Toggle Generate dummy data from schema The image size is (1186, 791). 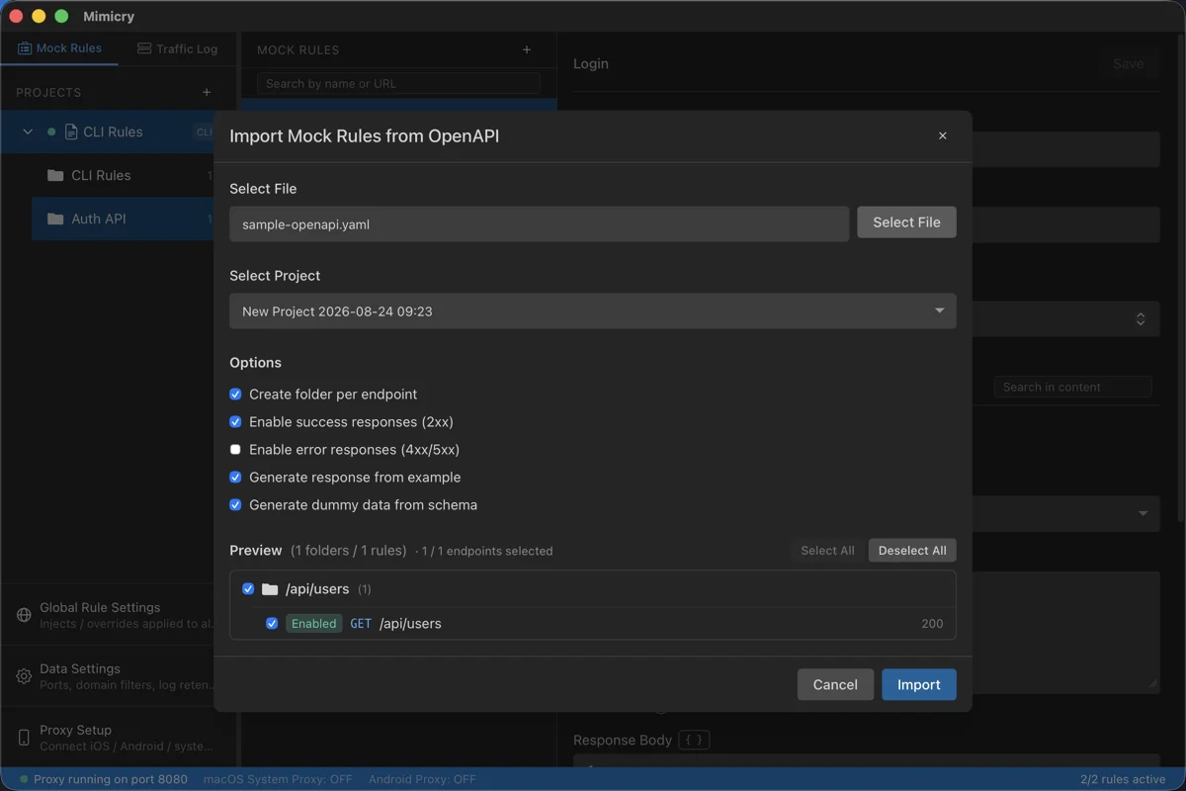coord(235,504)
